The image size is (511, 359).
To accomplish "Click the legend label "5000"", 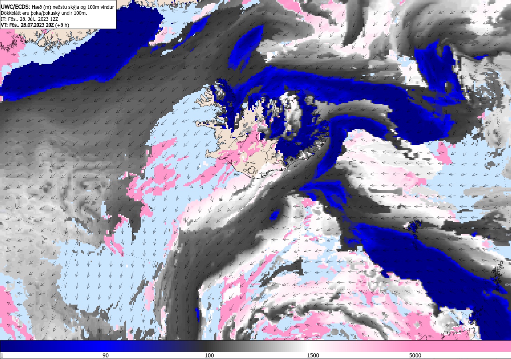I will pos(415,355).
